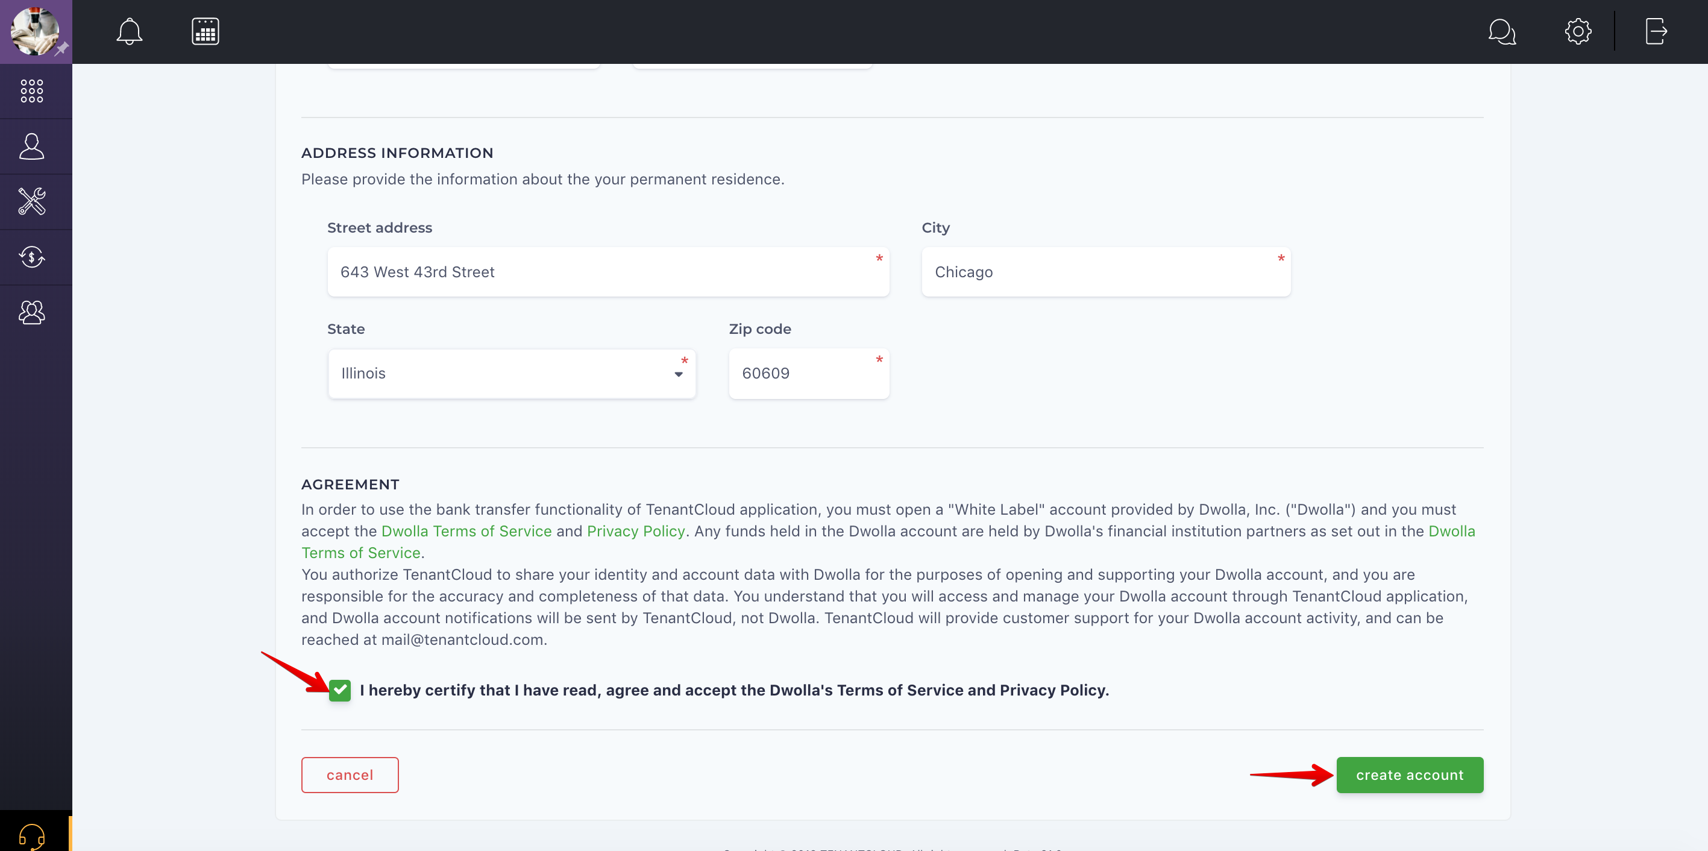The width and height of the screenshot is (1708, 851).
Task: Open the notifications bell icon
Action: tap(130, 31)
